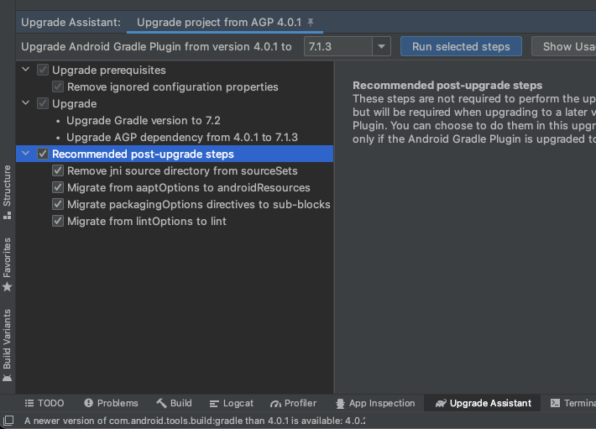Viewport: 596px width, 429px height.
Task: Select Upgrade project from AGP 4.0.1 tab
Action: click(219, 22)
